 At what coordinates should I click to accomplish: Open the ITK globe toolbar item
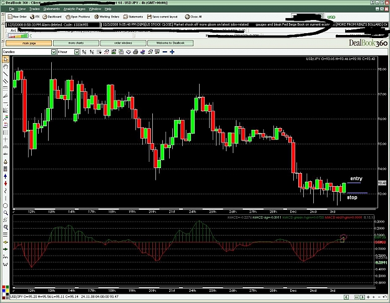(34, 17)
